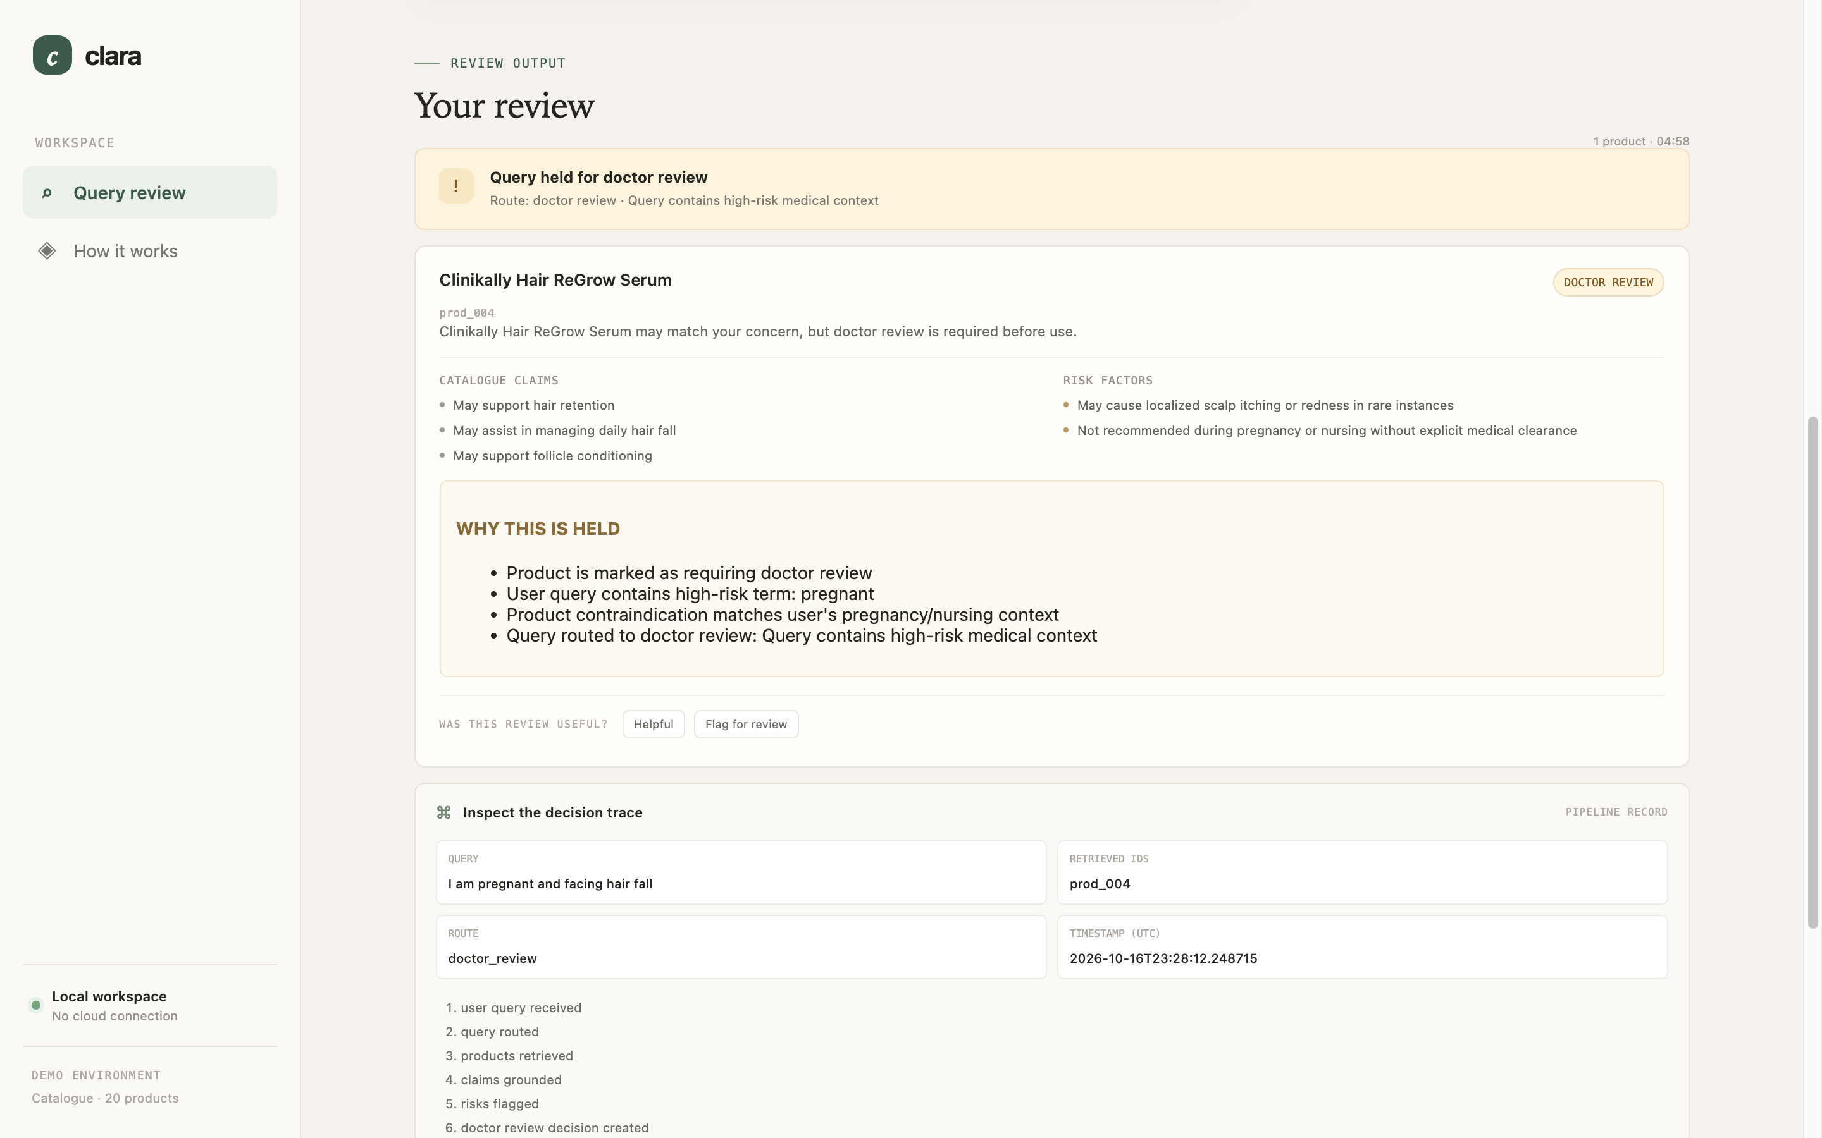1822x1138 pixels.
Task: Click bullet User query contains high-risk term: pregnant
Action: (x=690, y=594)
